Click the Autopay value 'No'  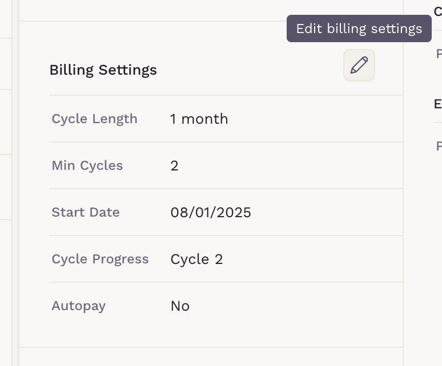(180, 306)
